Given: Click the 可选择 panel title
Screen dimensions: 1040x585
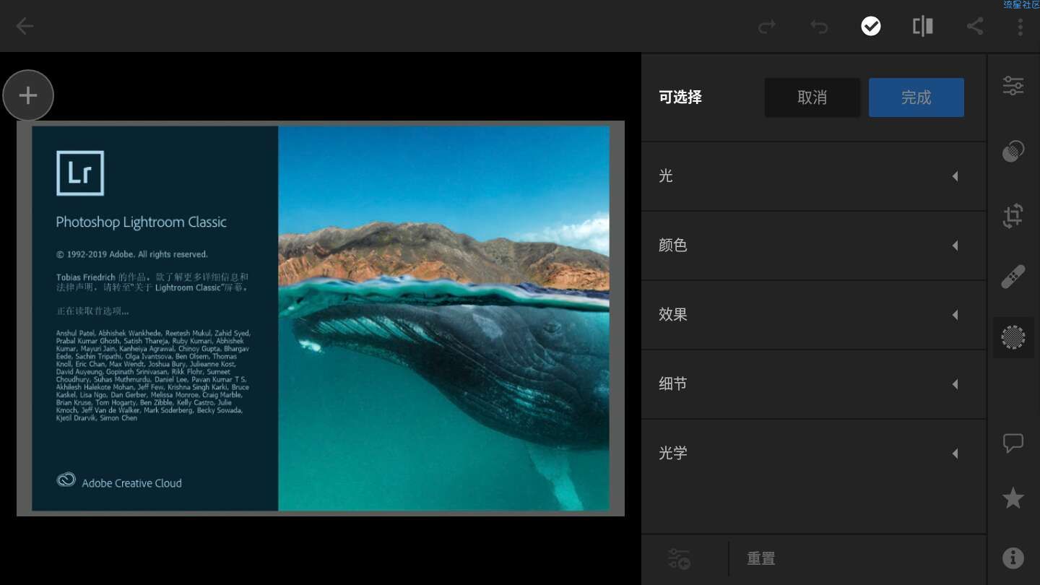Looking at the screenshot, I should tap(680, 97).
